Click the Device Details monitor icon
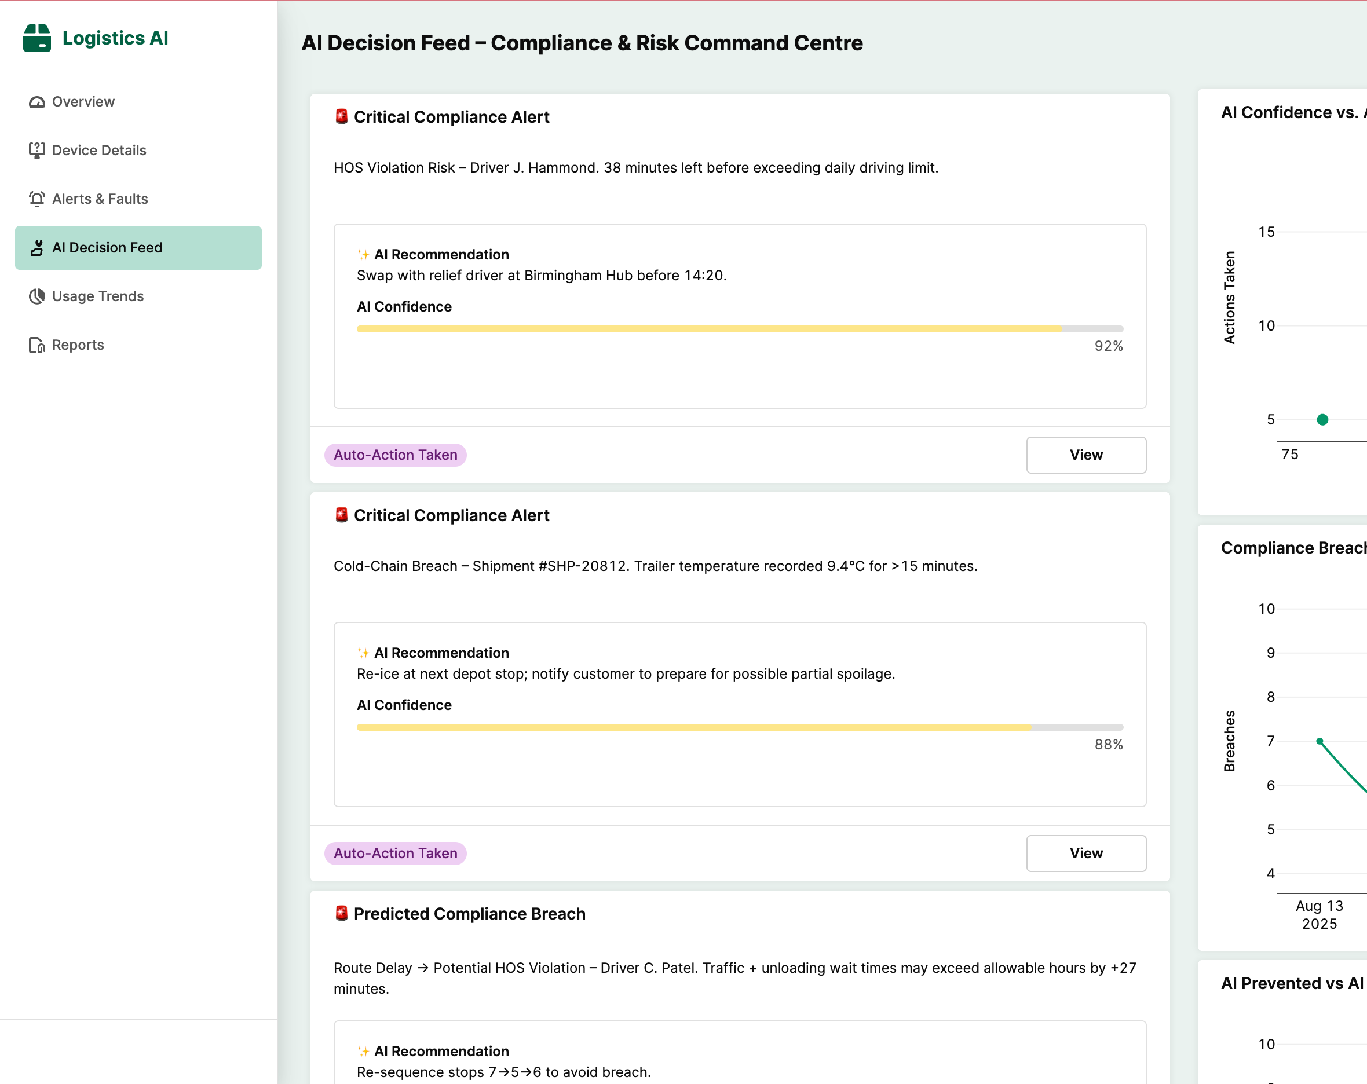Image resolution: width=1367 pixels, height=1084 pixels. [x=36, y=150]
